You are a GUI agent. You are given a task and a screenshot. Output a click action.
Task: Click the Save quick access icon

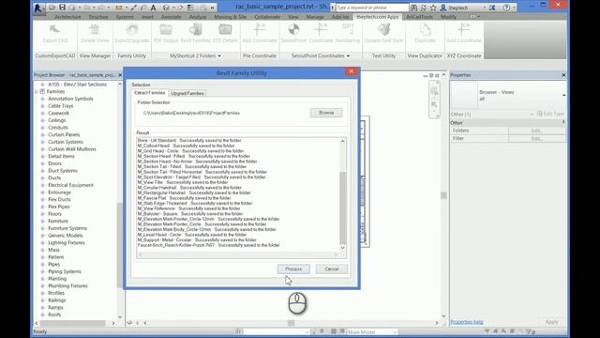[63, 8]
